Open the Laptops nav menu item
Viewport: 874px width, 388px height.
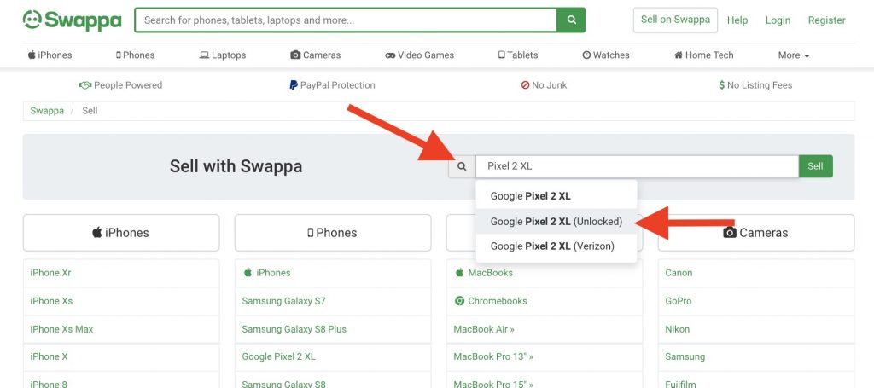[x=223, y=55]
